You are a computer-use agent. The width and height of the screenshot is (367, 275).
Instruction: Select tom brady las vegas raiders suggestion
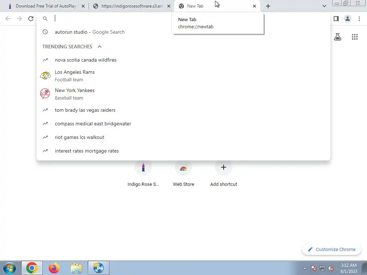point(183,110)
